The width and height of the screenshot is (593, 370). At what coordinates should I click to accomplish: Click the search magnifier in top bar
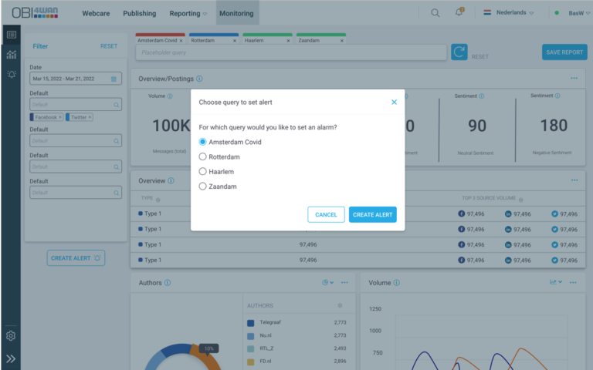pyautogui.click(x=435, y=13)
